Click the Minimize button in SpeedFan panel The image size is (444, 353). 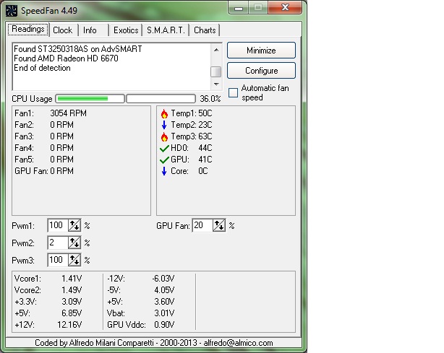pyautogui.click(x=261, y=51)
